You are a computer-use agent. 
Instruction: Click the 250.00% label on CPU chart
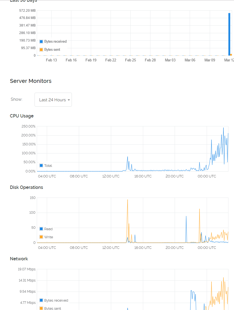28,126
